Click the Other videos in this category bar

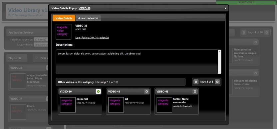121,82
